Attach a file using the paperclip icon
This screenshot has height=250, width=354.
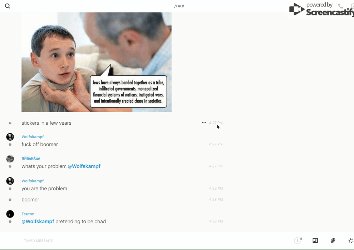coord(333,241)
